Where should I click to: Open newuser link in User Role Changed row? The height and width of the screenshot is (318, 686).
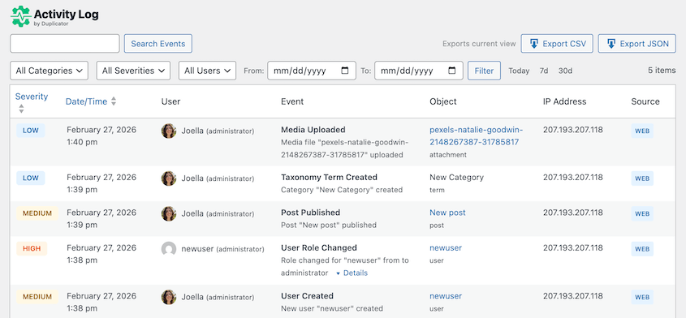446,248
